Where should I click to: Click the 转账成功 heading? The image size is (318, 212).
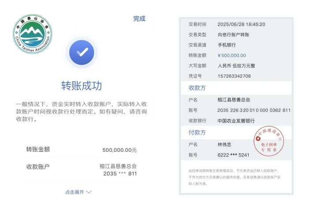click(x=81, y=85)
